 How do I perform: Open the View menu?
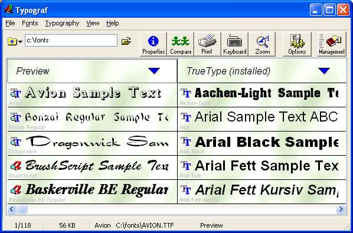coord(93,23)
